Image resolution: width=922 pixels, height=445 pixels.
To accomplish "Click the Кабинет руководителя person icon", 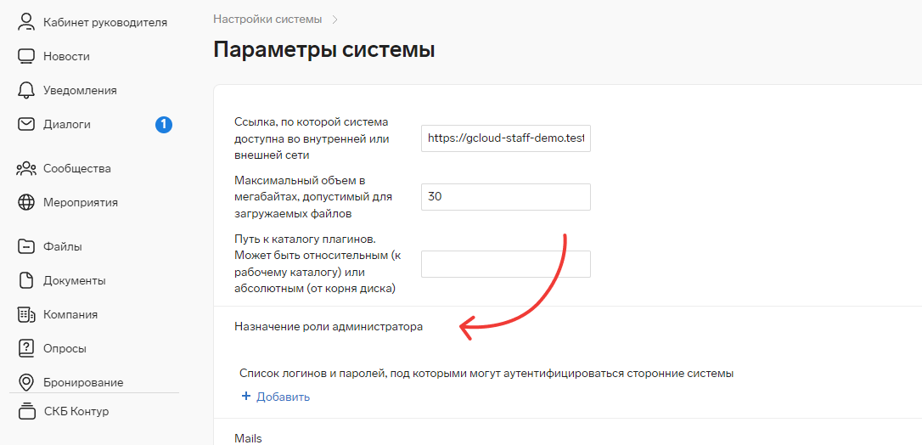I will click(25, 22).
